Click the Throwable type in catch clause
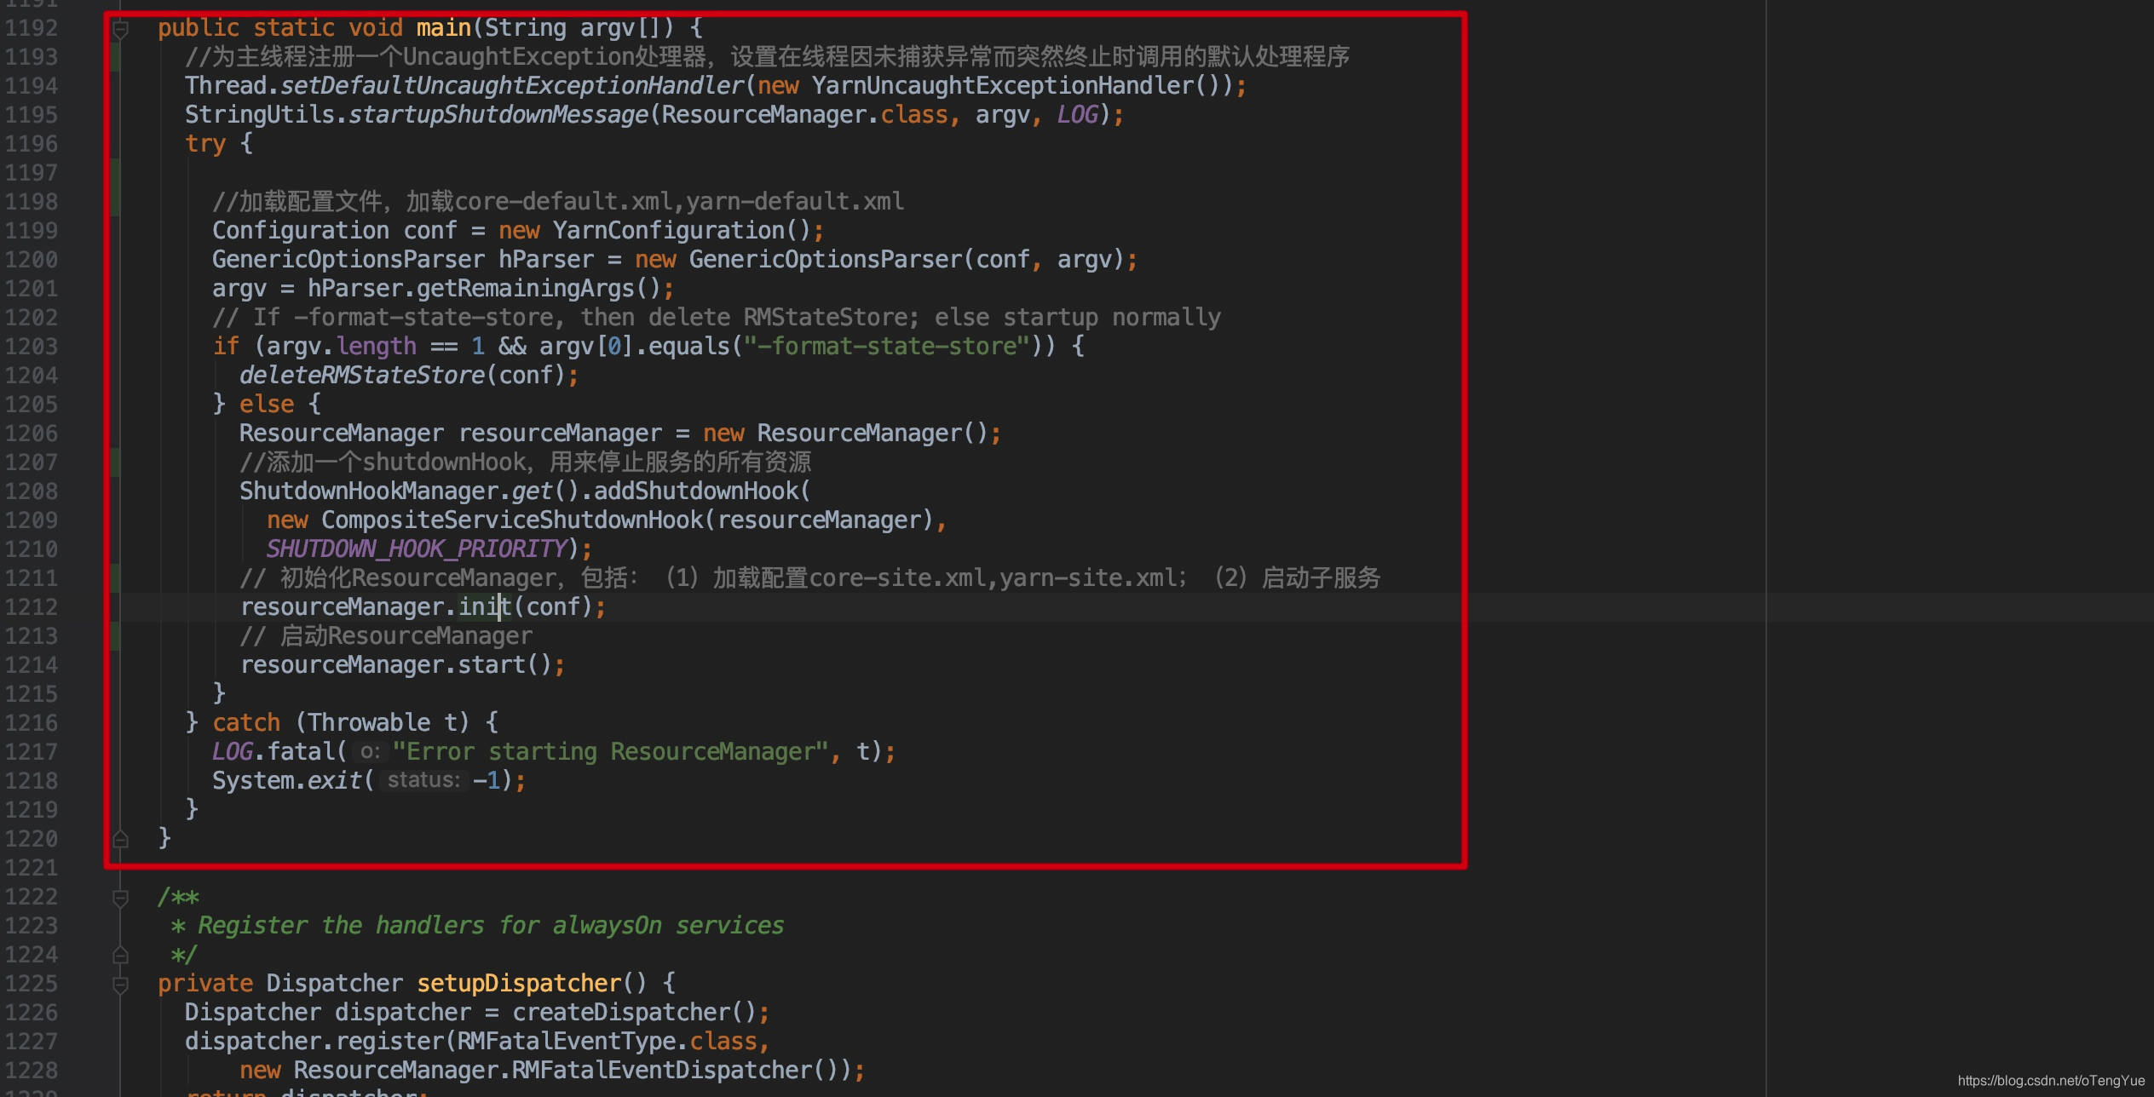Image resolution: width=2154 pixels, height=1097 pixels. (369, 723)
